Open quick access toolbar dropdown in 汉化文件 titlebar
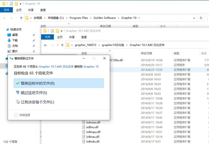Screen dimensions: 209x144 pos(61,31)
